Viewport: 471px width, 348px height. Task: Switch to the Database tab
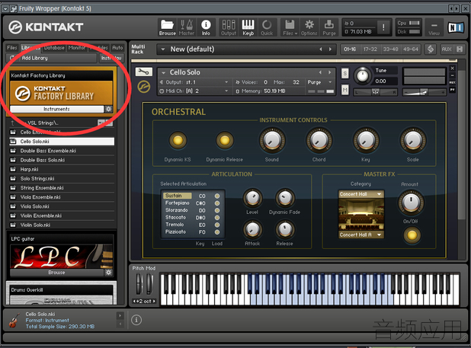54,47
